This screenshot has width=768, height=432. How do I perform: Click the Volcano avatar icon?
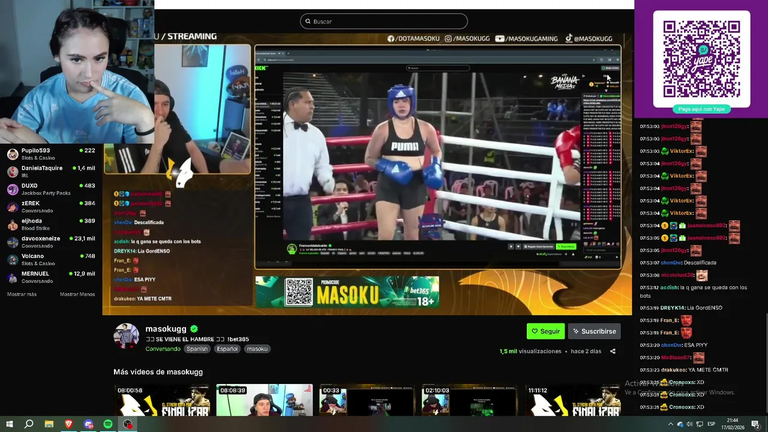13,260
